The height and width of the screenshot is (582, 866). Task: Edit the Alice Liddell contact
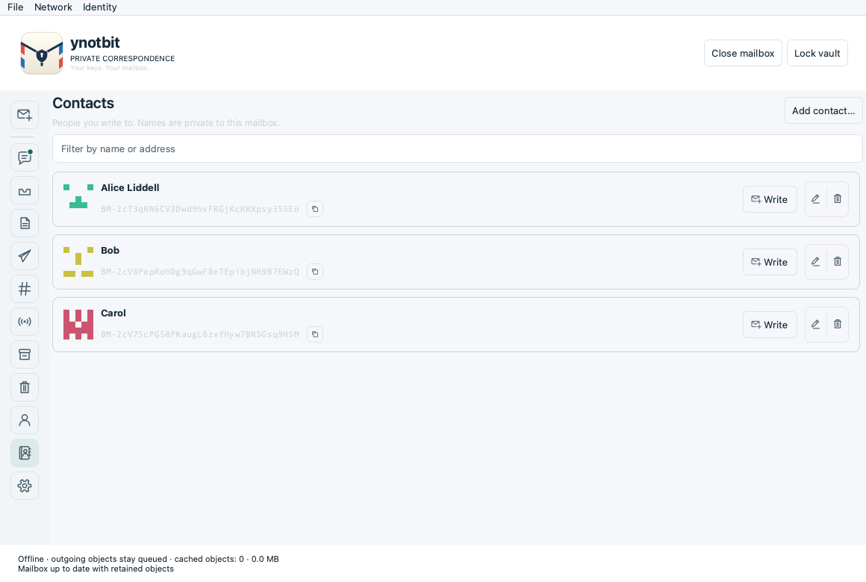(815, 199)
